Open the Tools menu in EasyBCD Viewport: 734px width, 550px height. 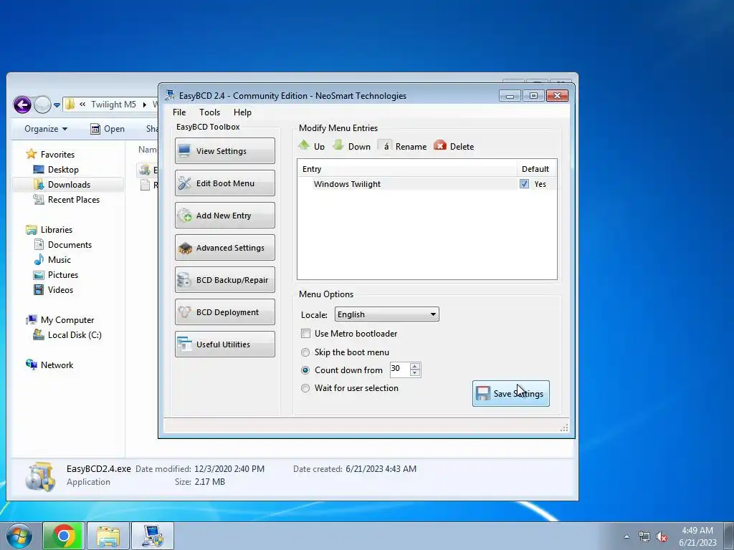point(210,112)
